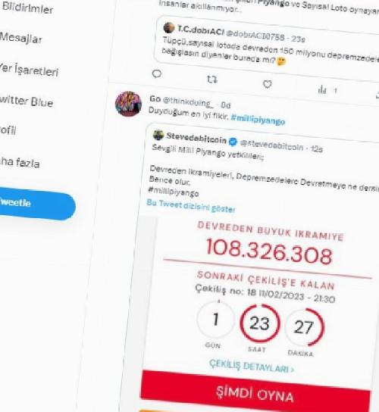
Task: Click the reply speech bubble icon
Action: pos(157,74)
